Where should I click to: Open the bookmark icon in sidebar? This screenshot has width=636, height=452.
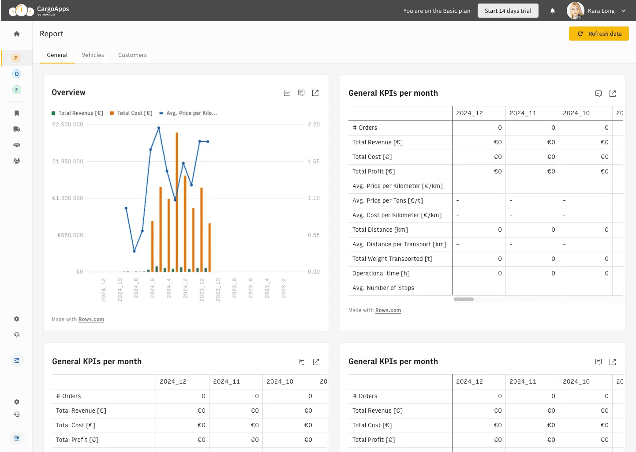tap(17, 113)
